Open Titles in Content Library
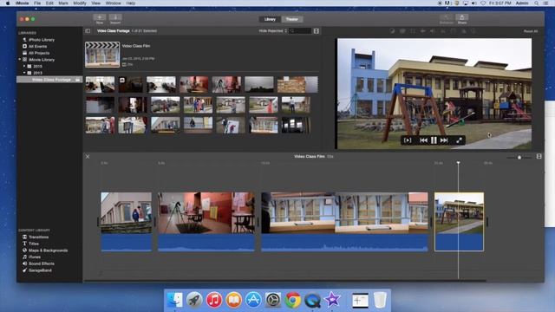Viewport: 555px width, 312px height. [x=33, y=244]
